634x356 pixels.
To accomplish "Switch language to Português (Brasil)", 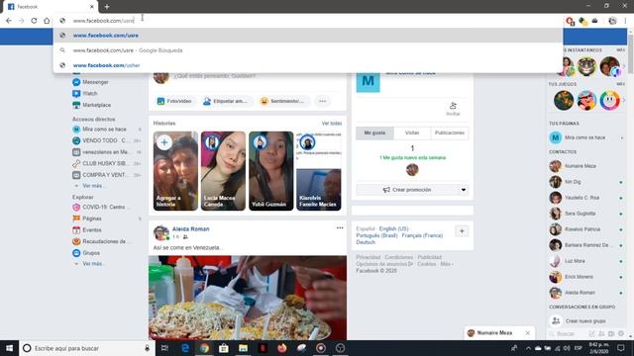I will click(x=376, y=235).
